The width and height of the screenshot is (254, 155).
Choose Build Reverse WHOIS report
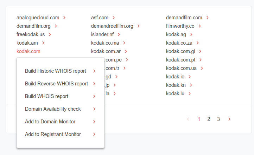(x=56, y=84)
